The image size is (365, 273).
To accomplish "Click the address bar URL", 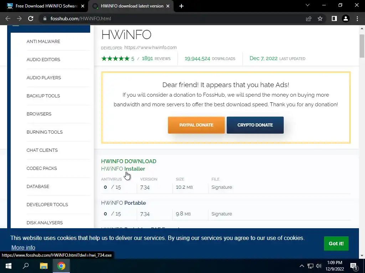I will coord(81,18).
